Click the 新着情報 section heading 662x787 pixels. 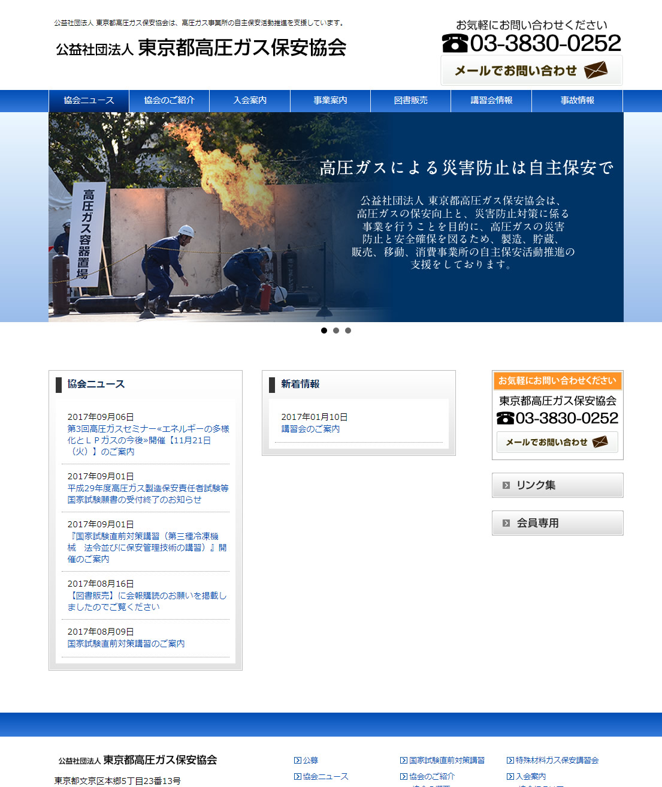pos(300,384)
